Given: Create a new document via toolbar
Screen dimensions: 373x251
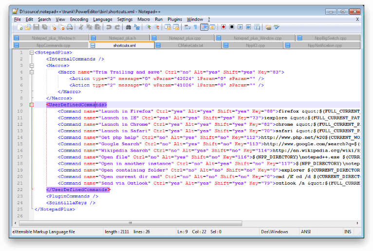Looking at the screenshot, I should point(20,27).
